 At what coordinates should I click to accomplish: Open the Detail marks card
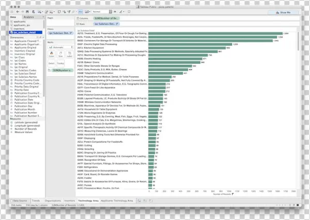tap(52, 63)
